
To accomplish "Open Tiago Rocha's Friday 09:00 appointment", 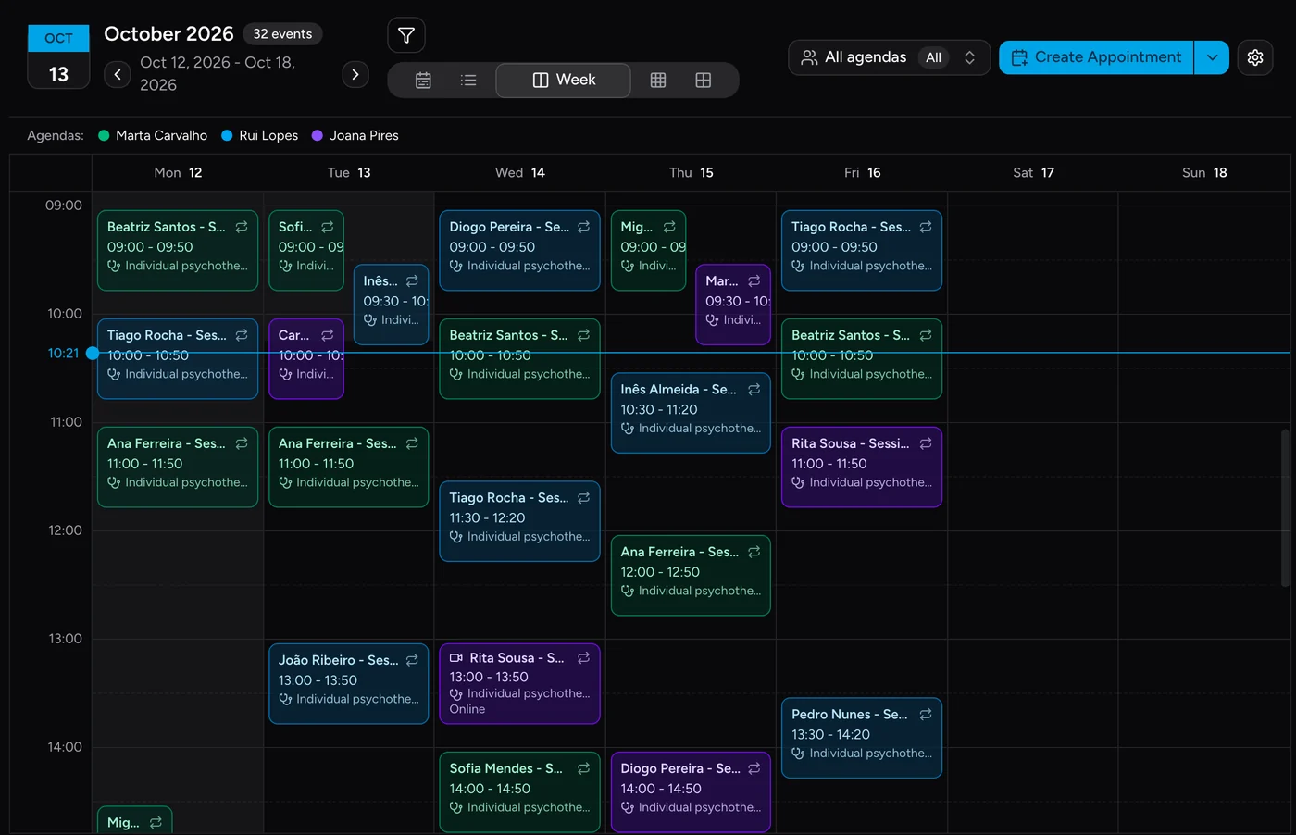I will (x=862, y=250).
